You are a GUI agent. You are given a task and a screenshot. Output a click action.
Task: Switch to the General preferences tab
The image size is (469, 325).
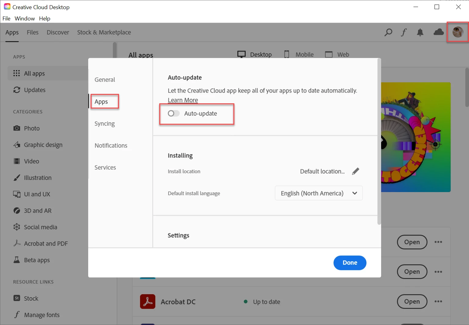click(105, 80)
